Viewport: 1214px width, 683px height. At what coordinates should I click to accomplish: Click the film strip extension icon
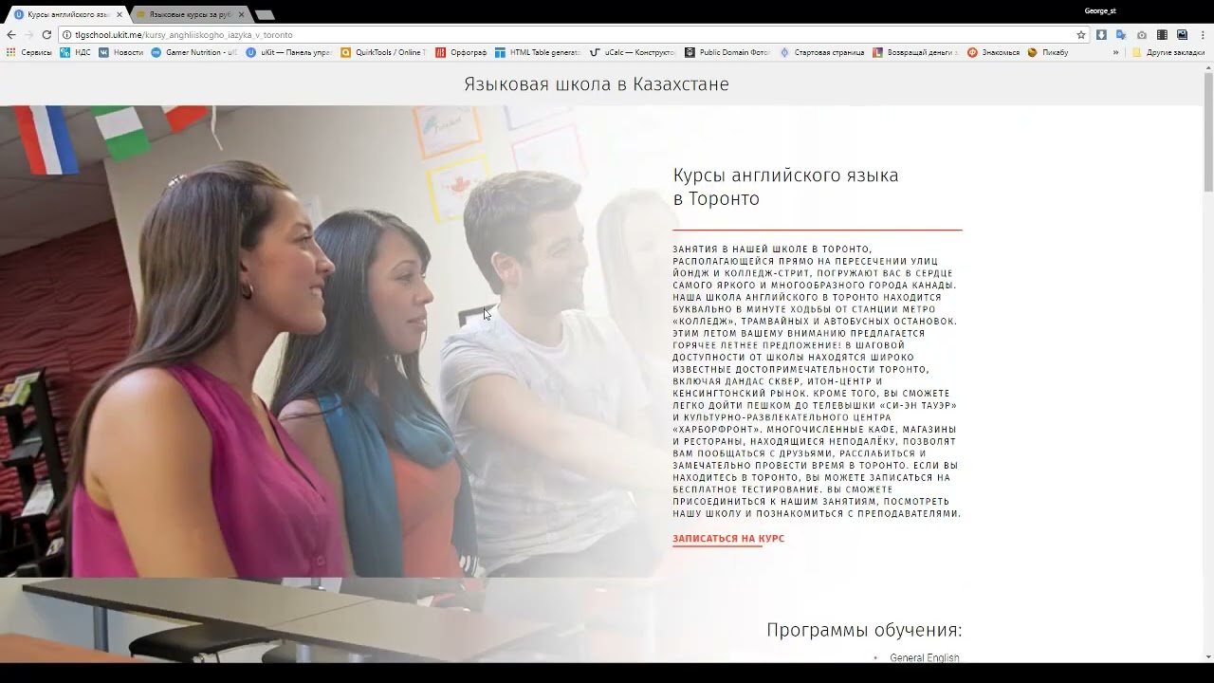[x=1162, y=34]
